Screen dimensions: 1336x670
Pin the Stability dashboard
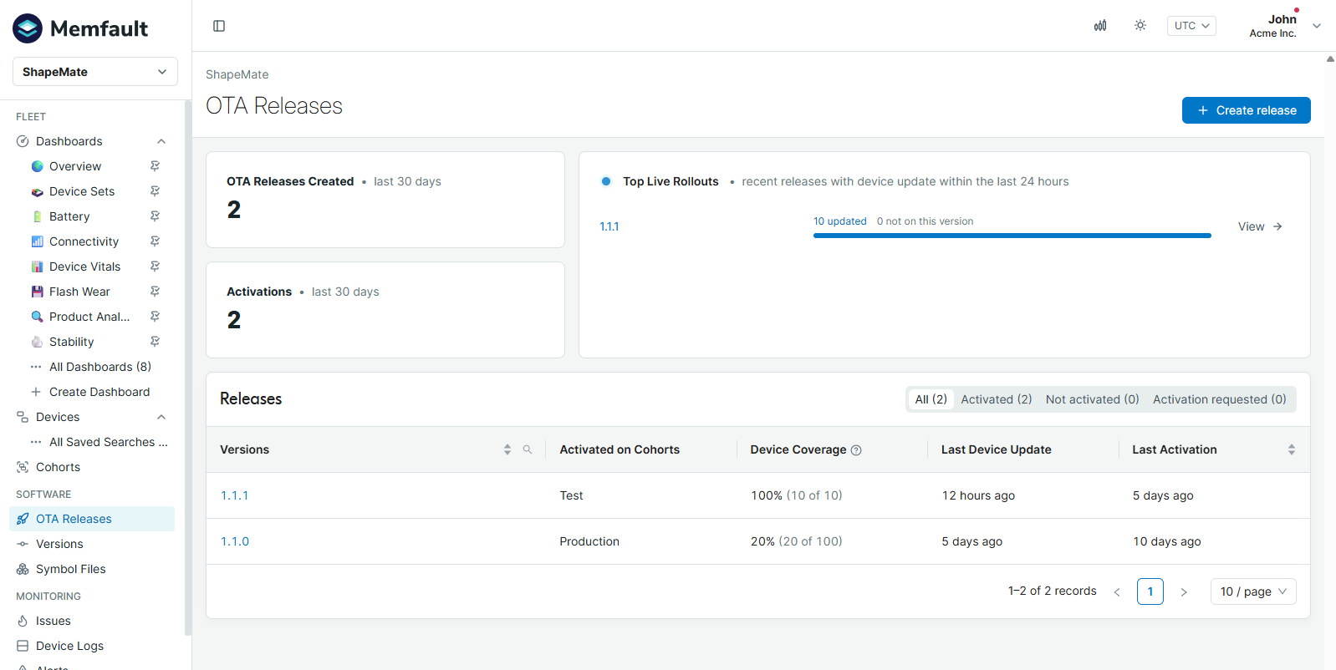[155, 342]
